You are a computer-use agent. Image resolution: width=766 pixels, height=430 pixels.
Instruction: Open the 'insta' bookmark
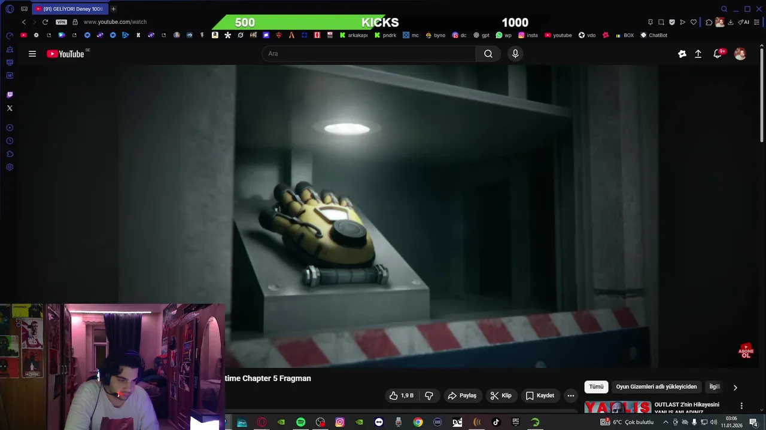pos(528,35)
